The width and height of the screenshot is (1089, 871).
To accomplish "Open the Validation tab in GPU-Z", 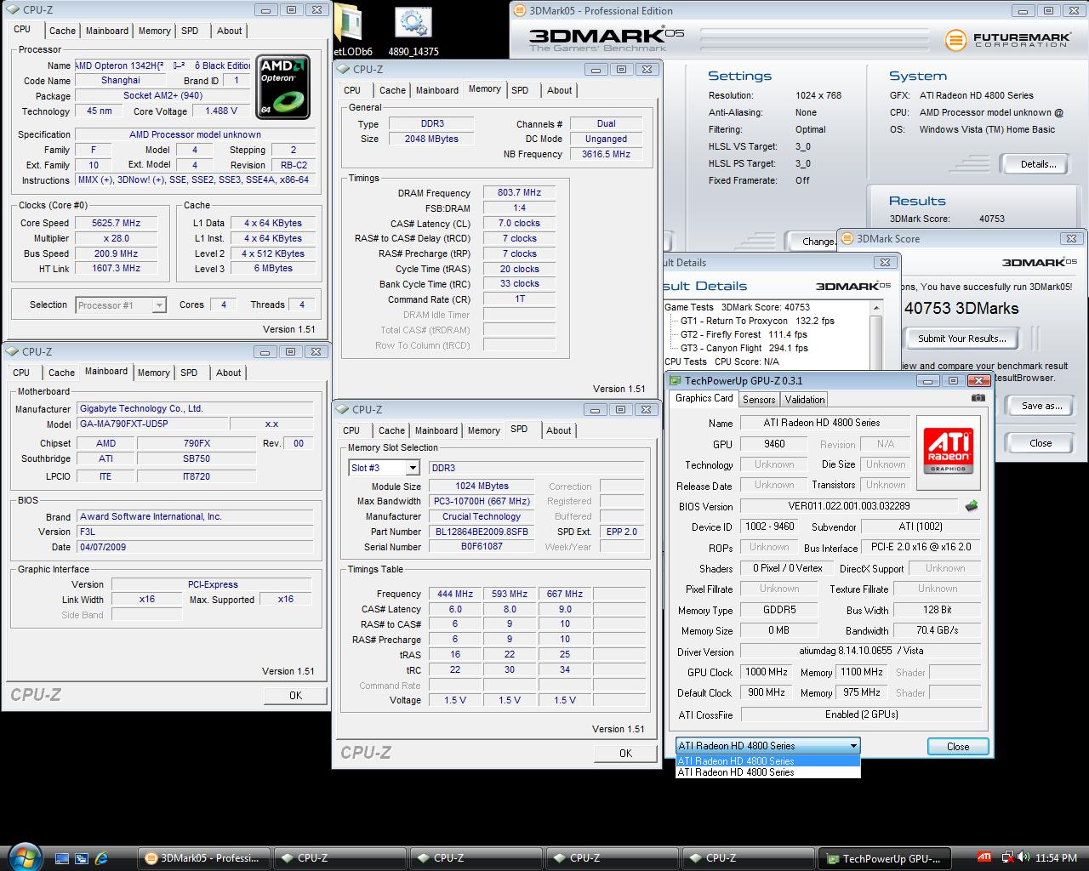I will coord(804,399).
